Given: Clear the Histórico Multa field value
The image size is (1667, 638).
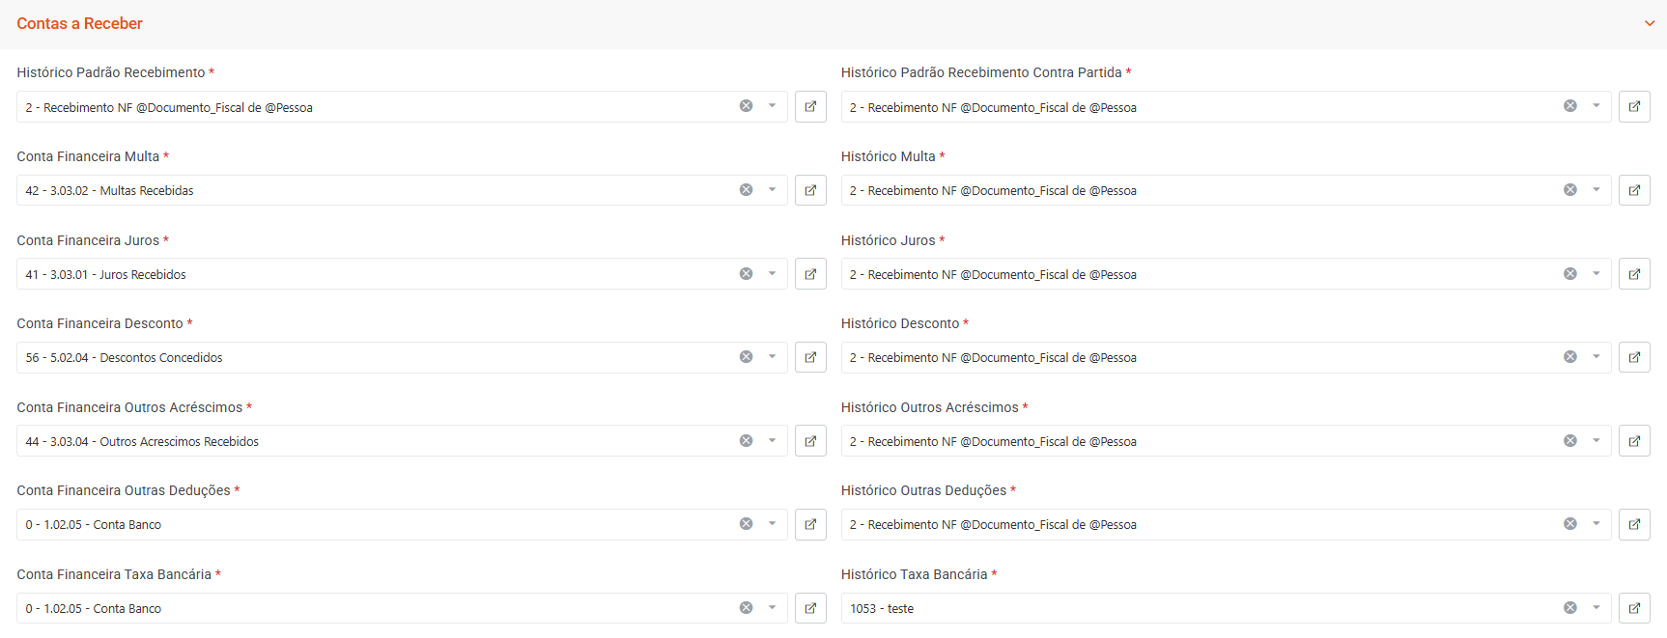Looking at the screenshot, I should click(1569, 190).
